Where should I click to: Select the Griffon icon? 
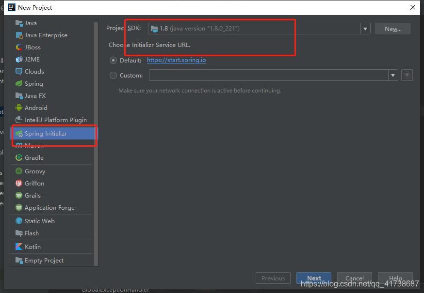click(x=19, y=184)
